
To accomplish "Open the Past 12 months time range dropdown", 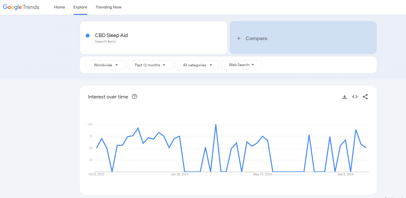I will click(150, 65).
